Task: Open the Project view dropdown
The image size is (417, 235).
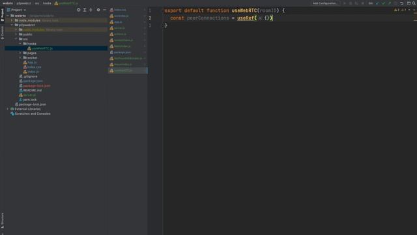Action: (x=17, y=10)
